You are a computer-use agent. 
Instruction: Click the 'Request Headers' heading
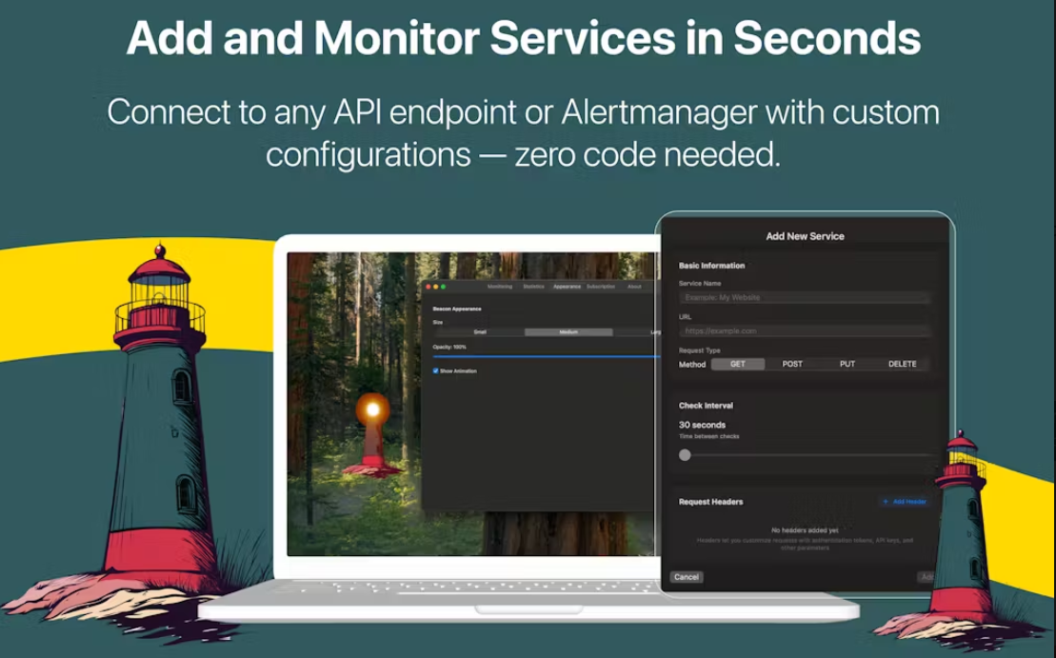point(710,502)
